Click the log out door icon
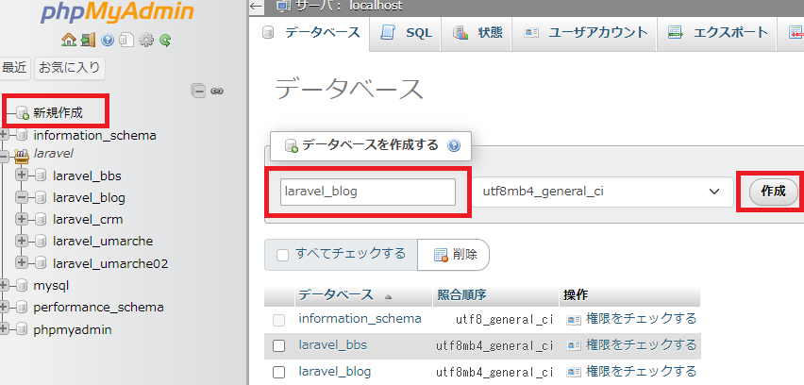 pyautogui.click(x=87, y=41)
